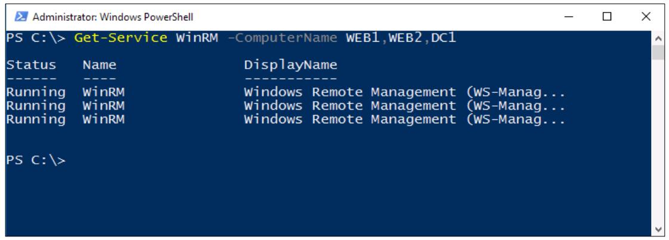
Task: Click the Status column header
Action: [31, 65]
